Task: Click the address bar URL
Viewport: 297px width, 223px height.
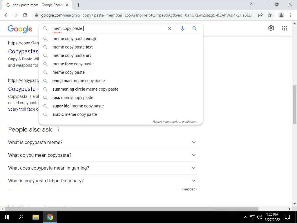Action: pos(148,15)
